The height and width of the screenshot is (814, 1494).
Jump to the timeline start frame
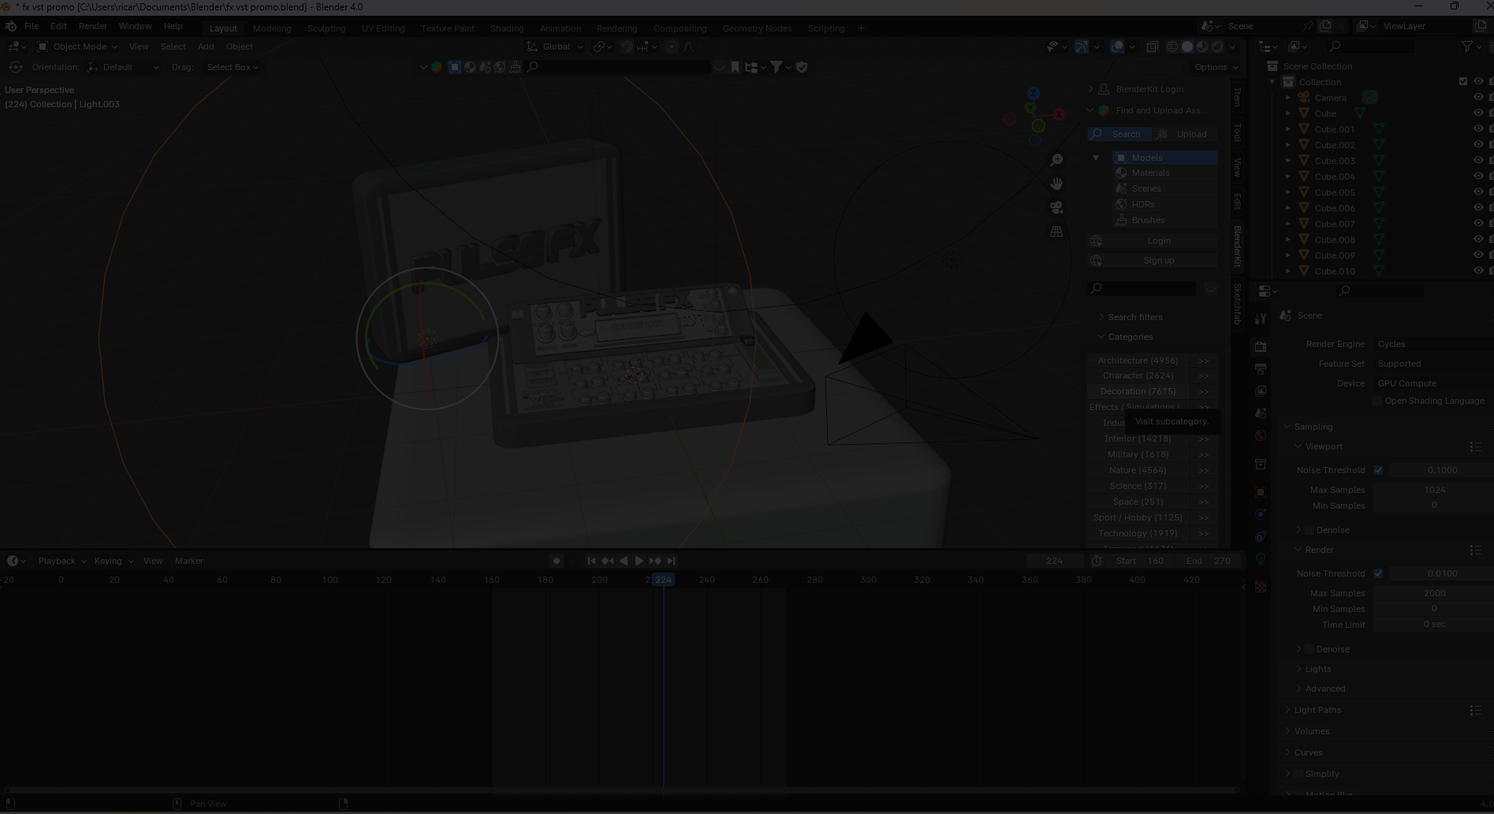click(x=592, y=561)
